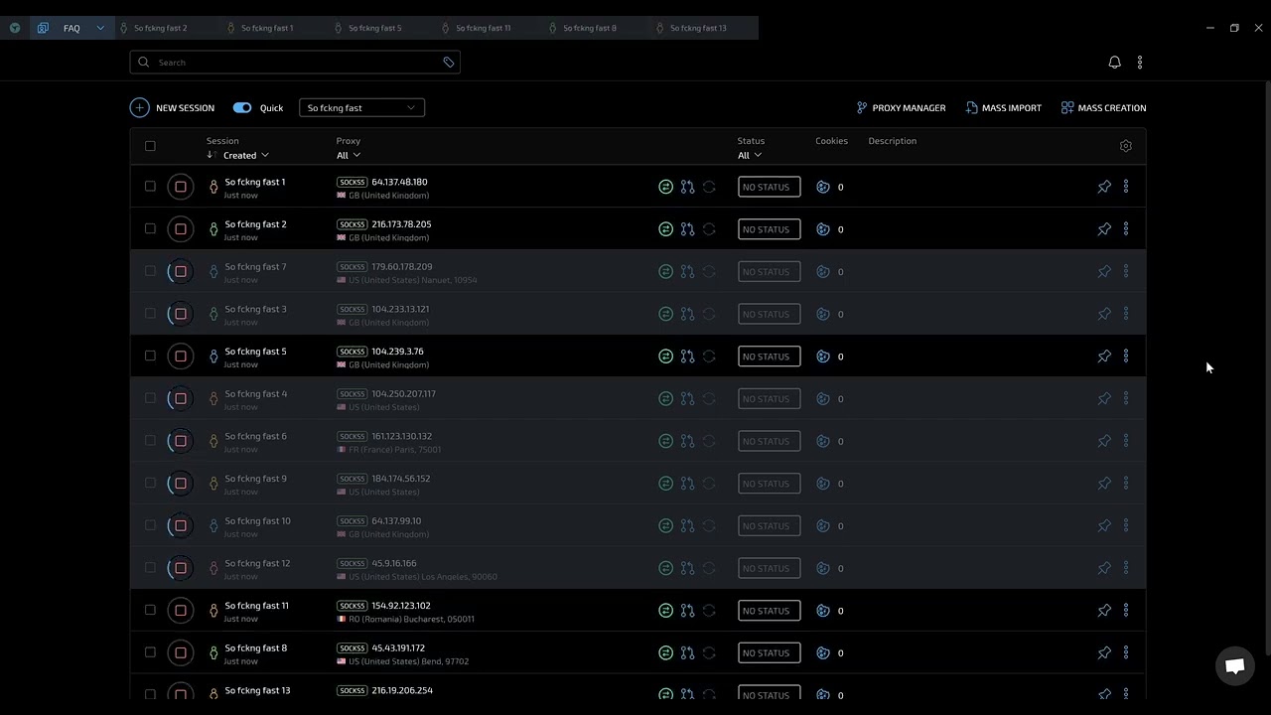The width and height of the screenshot is (1271, 715).
Task: Click proxy IP 154.92.123.102
Action: 400,606
